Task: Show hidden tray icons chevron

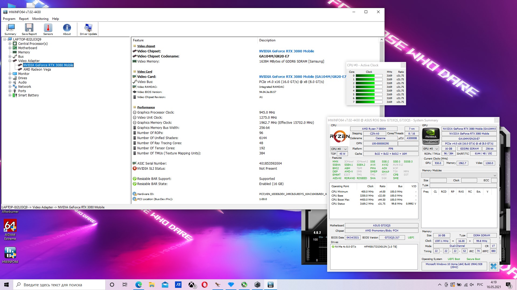Action: pyautogui.click(x=439, y=285)
